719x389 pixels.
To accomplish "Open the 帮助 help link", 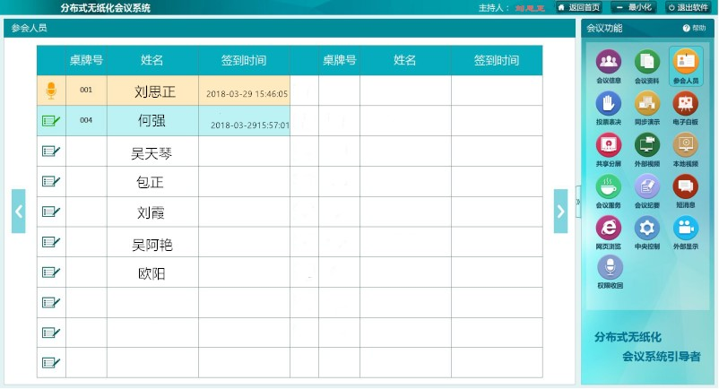I will [x=695, y=28].
